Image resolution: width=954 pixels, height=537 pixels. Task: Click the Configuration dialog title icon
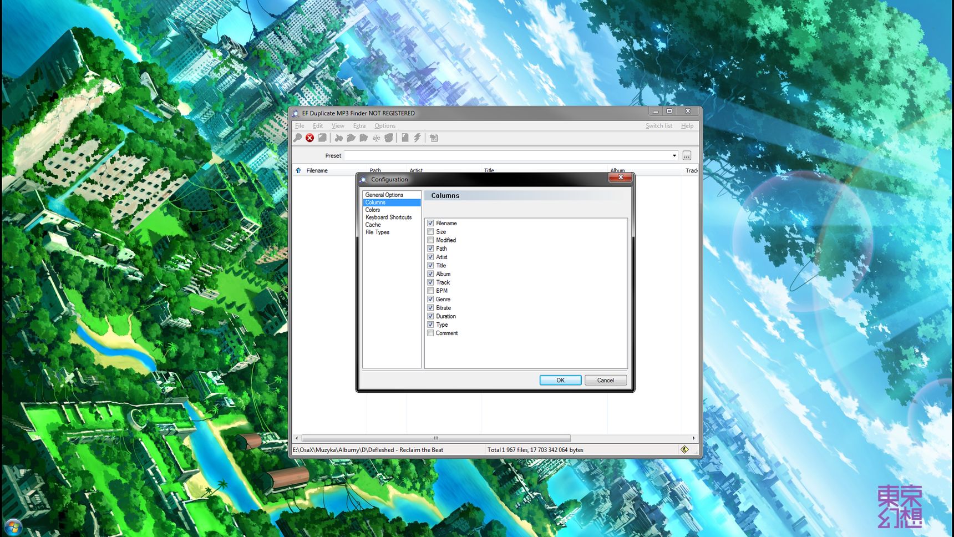pos(363,179)
